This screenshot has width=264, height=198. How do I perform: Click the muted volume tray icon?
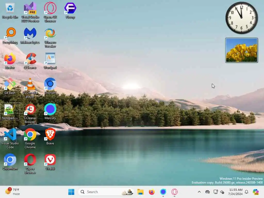(222, 192)
